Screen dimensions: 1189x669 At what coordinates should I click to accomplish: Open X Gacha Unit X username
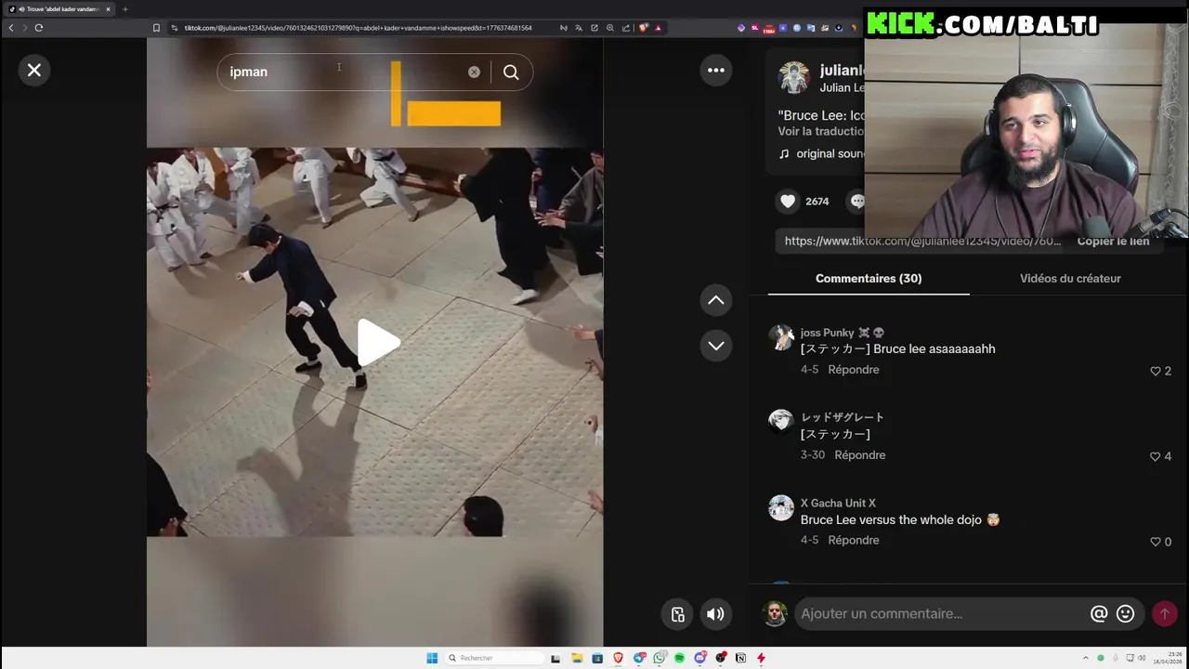tap(838, 503)
